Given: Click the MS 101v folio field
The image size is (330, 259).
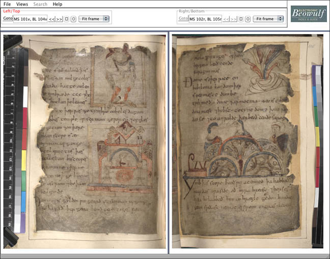Looking at the screenshot, I should pos(30,19).
